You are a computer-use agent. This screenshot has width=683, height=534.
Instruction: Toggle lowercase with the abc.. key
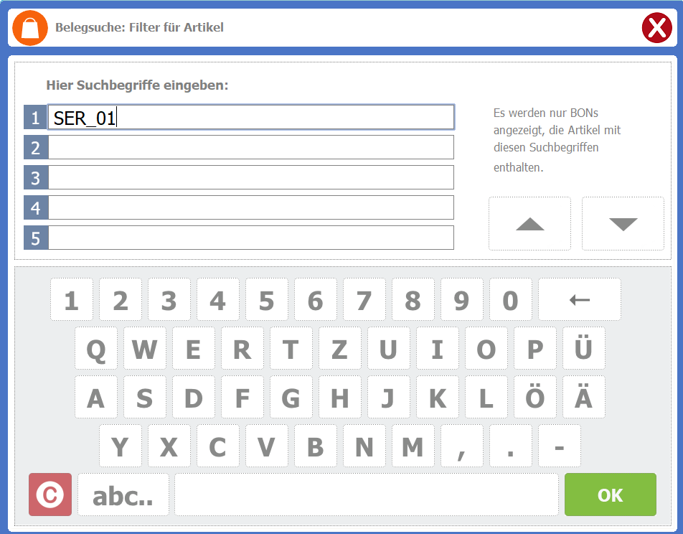(123, 495)
